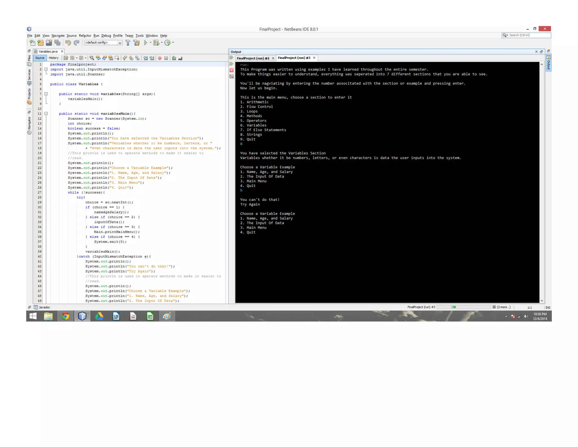Click the Build Project hammer icon

[x=128, y=43]
